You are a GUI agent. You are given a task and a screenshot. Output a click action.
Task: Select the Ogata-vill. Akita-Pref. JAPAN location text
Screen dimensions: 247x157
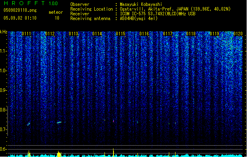point(175,9)
